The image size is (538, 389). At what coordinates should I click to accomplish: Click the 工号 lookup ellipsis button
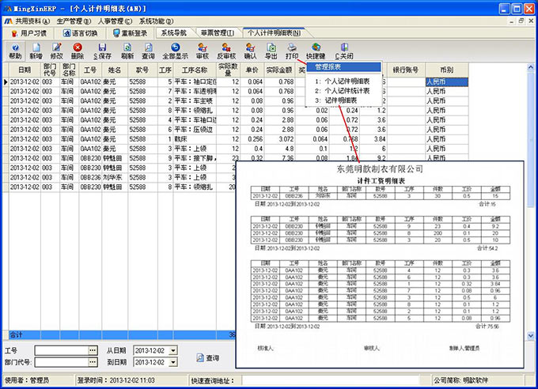pos(93,350)
